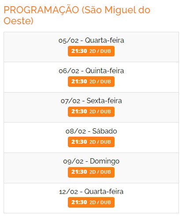Select the 21:30 time on 05/02 Quarta-feira
182x216 pixels.
click(79, 51)
